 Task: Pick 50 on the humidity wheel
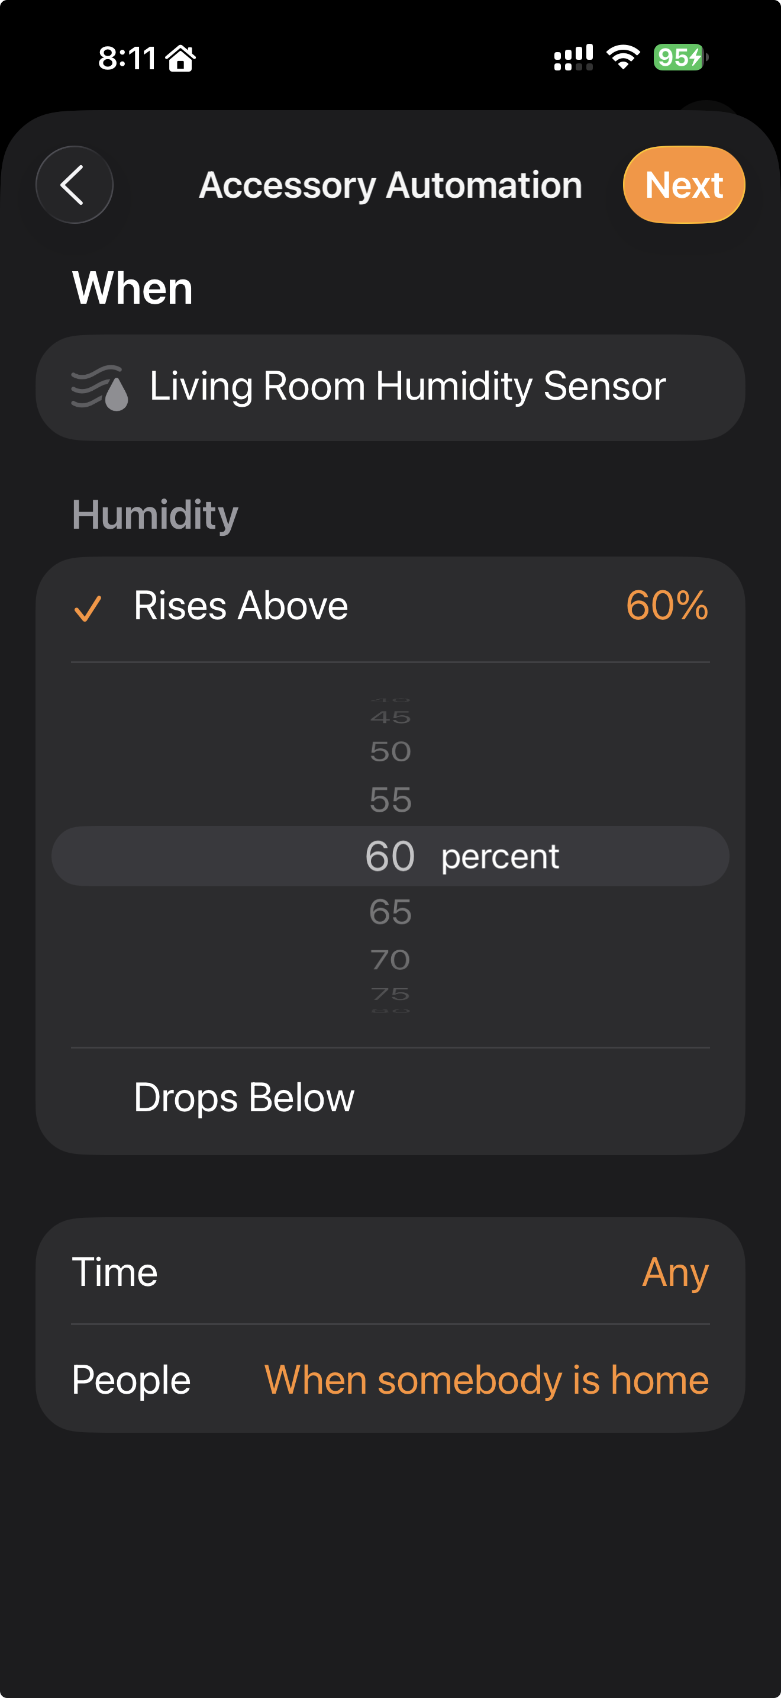(x=390, y=752)
